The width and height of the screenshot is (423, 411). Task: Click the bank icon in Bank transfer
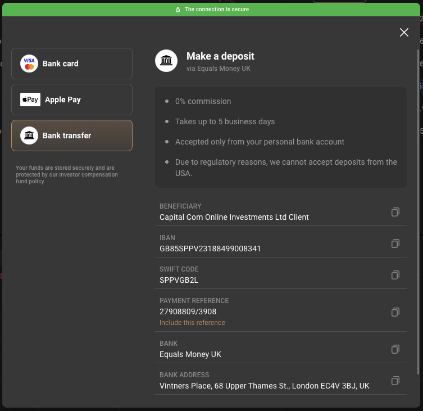tap(29, 136)
